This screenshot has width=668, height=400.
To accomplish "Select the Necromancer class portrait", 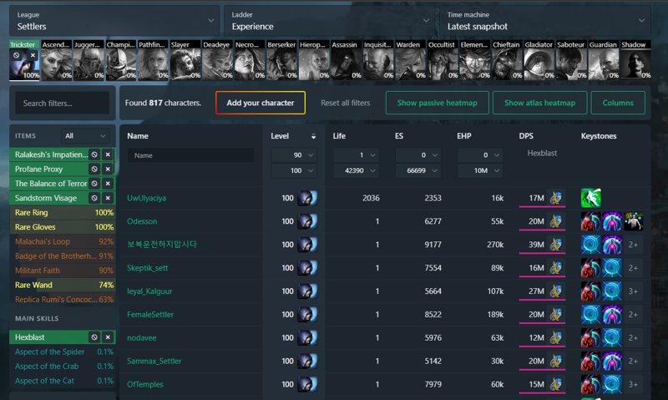I will click(250, 60).
